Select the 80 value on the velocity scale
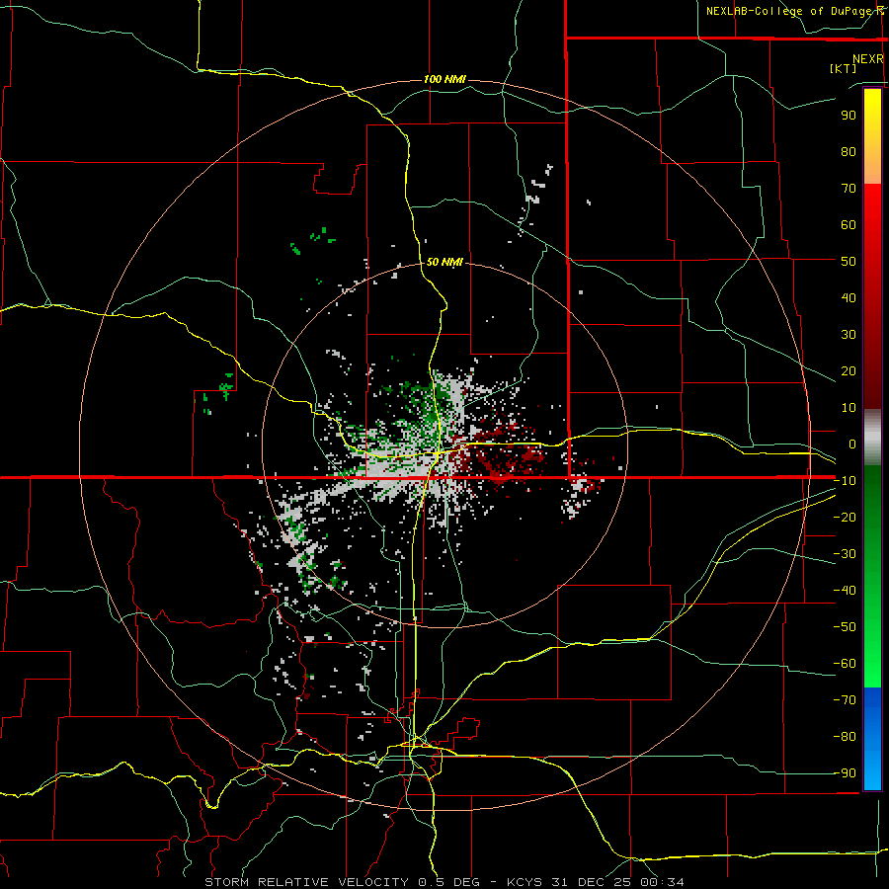Image resolution: width=889 pixels, height=889 pixels. point(849,151)
